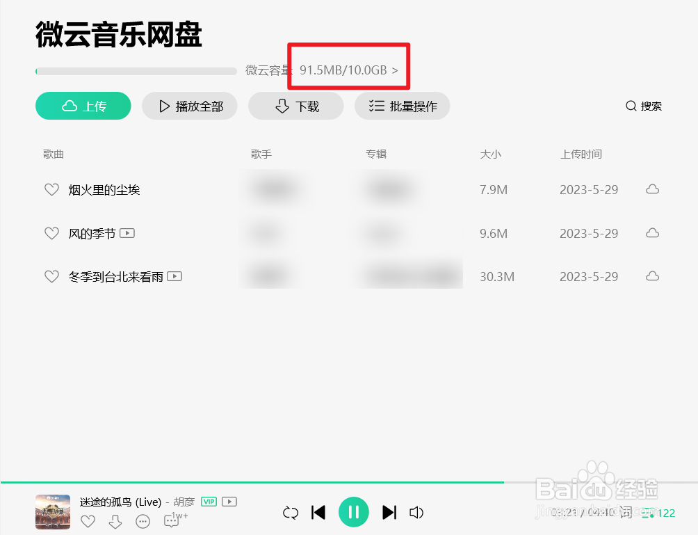Click the 7.9M size value
Viewport: 698px width, 535px height.
[494, 190]
